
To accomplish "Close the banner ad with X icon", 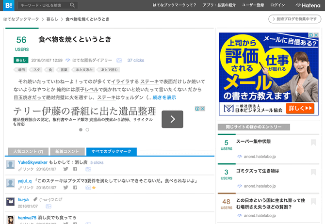I will pyautogui.click(x=203, y=109).
